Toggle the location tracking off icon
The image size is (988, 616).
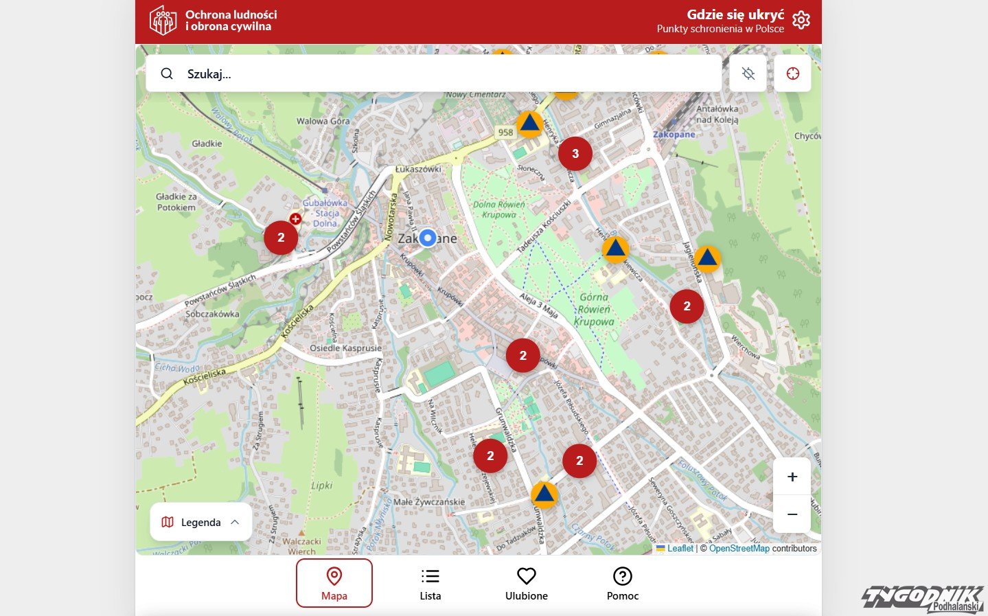[748, 73]
